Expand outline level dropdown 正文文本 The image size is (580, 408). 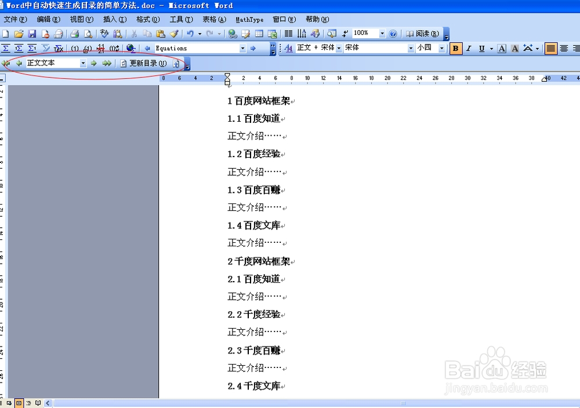(83, 63)
